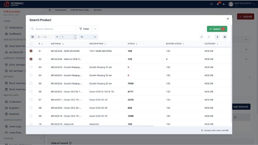The image size is (258, 145).
Task: Check the MPJA0019 row checkbox
Action: coord(31,116)
